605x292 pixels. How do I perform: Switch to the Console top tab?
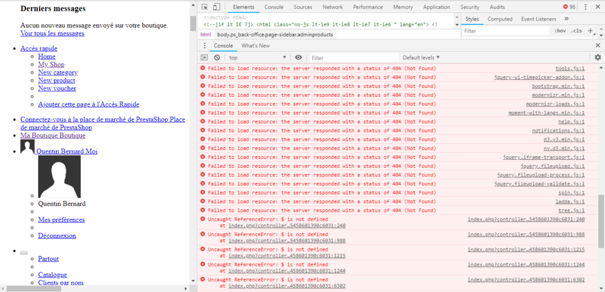273,7
